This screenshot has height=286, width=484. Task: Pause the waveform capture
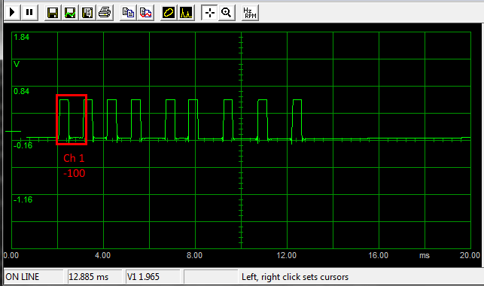[x=29, y=12]
